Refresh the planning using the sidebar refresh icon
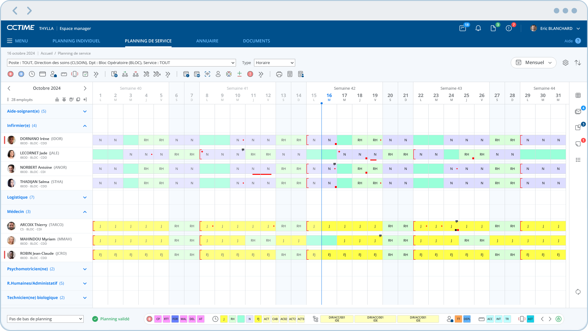 578,292
